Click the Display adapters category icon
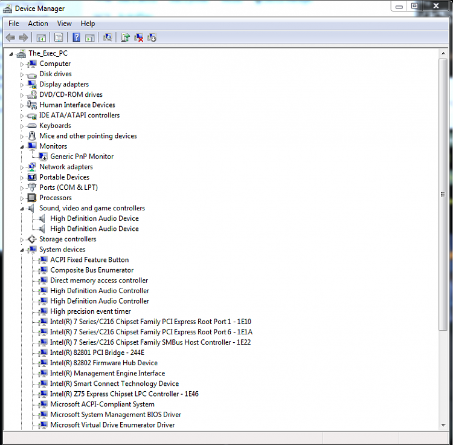This screenshot has height=445, width=453. coord(32,85)
